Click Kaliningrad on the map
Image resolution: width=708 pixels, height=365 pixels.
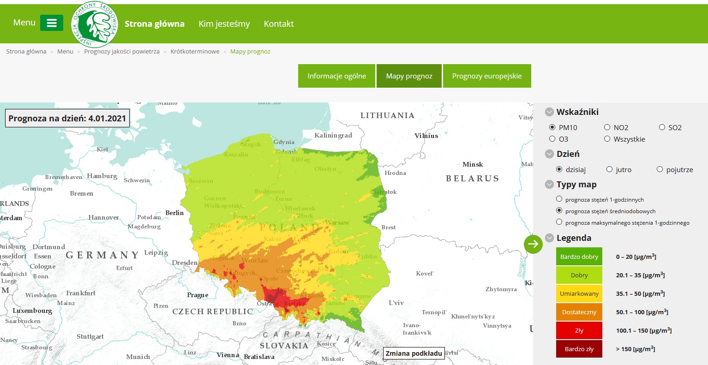click(x=333, y=135)
